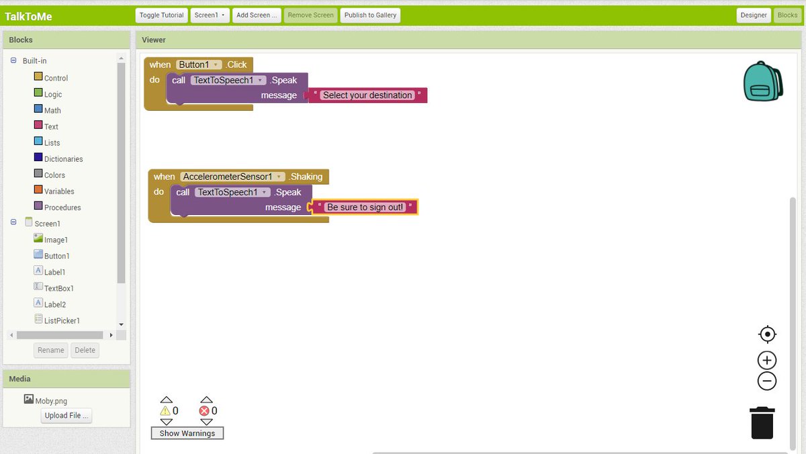Select the Label1 component icon
The image size is (806, 454).
pyautogui.click(x=38, y=271)
